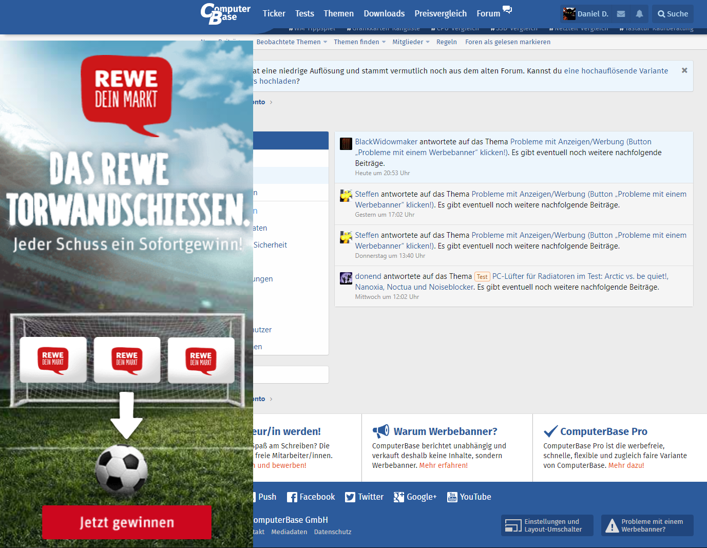707x548 pixels.
Task: Click the middle REWE goal wall tile
Action: tap(127, 360)
